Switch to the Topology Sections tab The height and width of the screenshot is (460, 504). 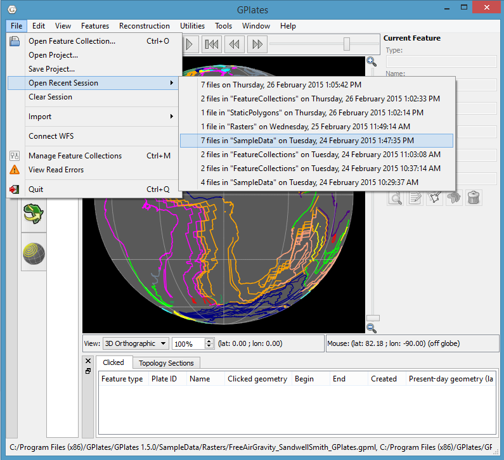tap(166, 363)
